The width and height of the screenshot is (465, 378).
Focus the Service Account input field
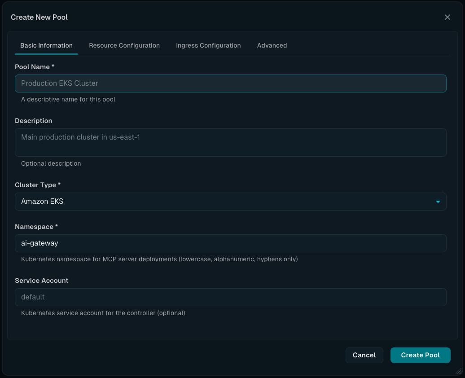(x=231, y=297)
